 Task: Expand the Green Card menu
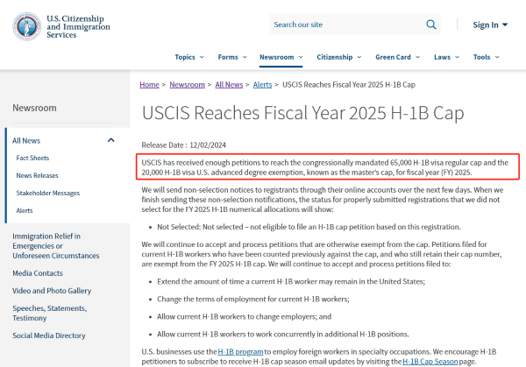click(397, 57)
